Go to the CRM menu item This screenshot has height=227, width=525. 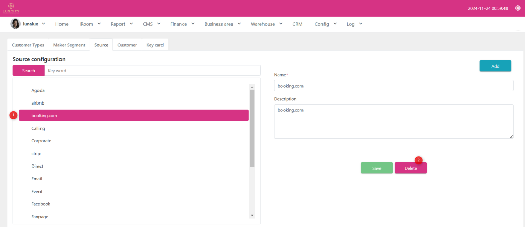point(297,24)
